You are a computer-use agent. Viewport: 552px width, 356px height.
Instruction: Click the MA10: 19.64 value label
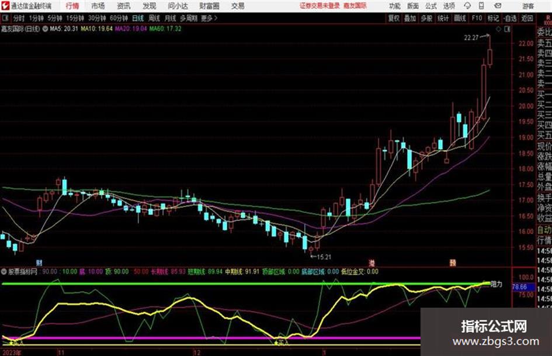97,29
